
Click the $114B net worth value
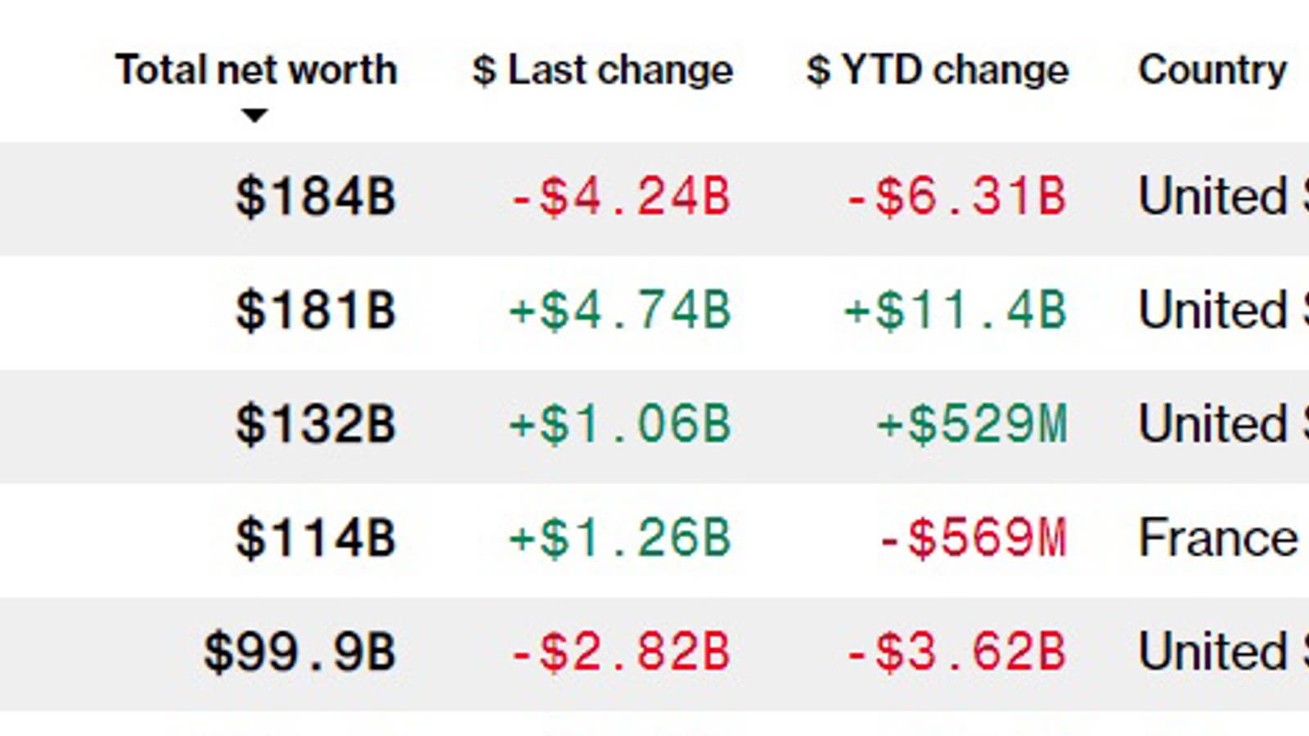316,539
